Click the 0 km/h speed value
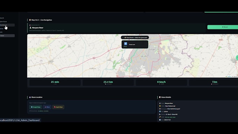 161,82
